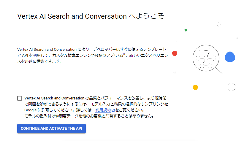Click the description paragraph starting with により、デベロッパー
The height and width of the screenshot is (141, 247).
coord(93,55)
